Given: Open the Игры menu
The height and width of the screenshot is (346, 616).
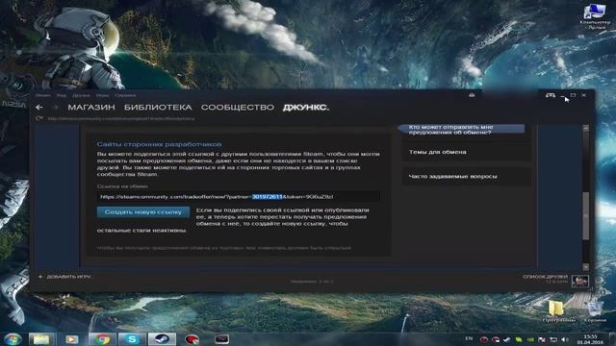Looking at the screenshot, I should point(102,95).
